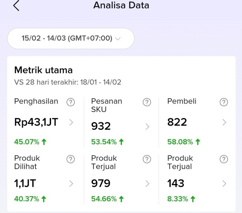Open help icon for Produk Terjual 979

(147, 159)
